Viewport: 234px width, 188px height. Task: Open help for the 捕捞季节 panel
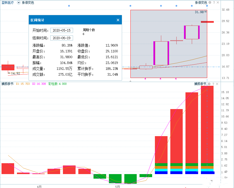pyautogui.click(x=213, y=84)
